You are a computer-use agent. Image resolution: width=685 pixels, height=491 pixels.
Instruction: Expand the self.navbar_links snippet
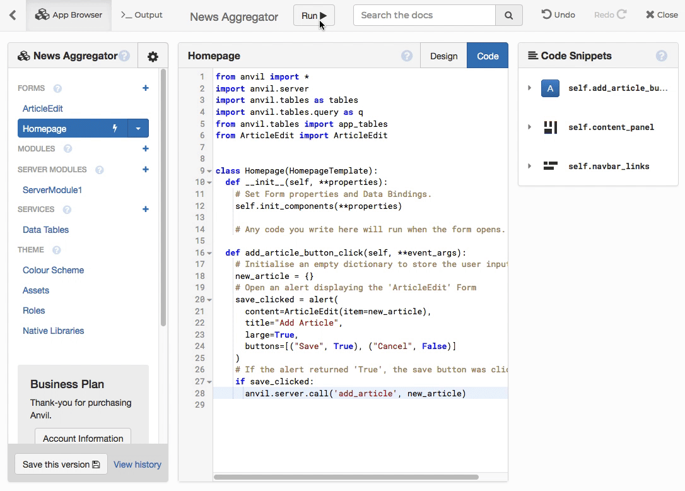pyautogui.click(x=529, y=166)
